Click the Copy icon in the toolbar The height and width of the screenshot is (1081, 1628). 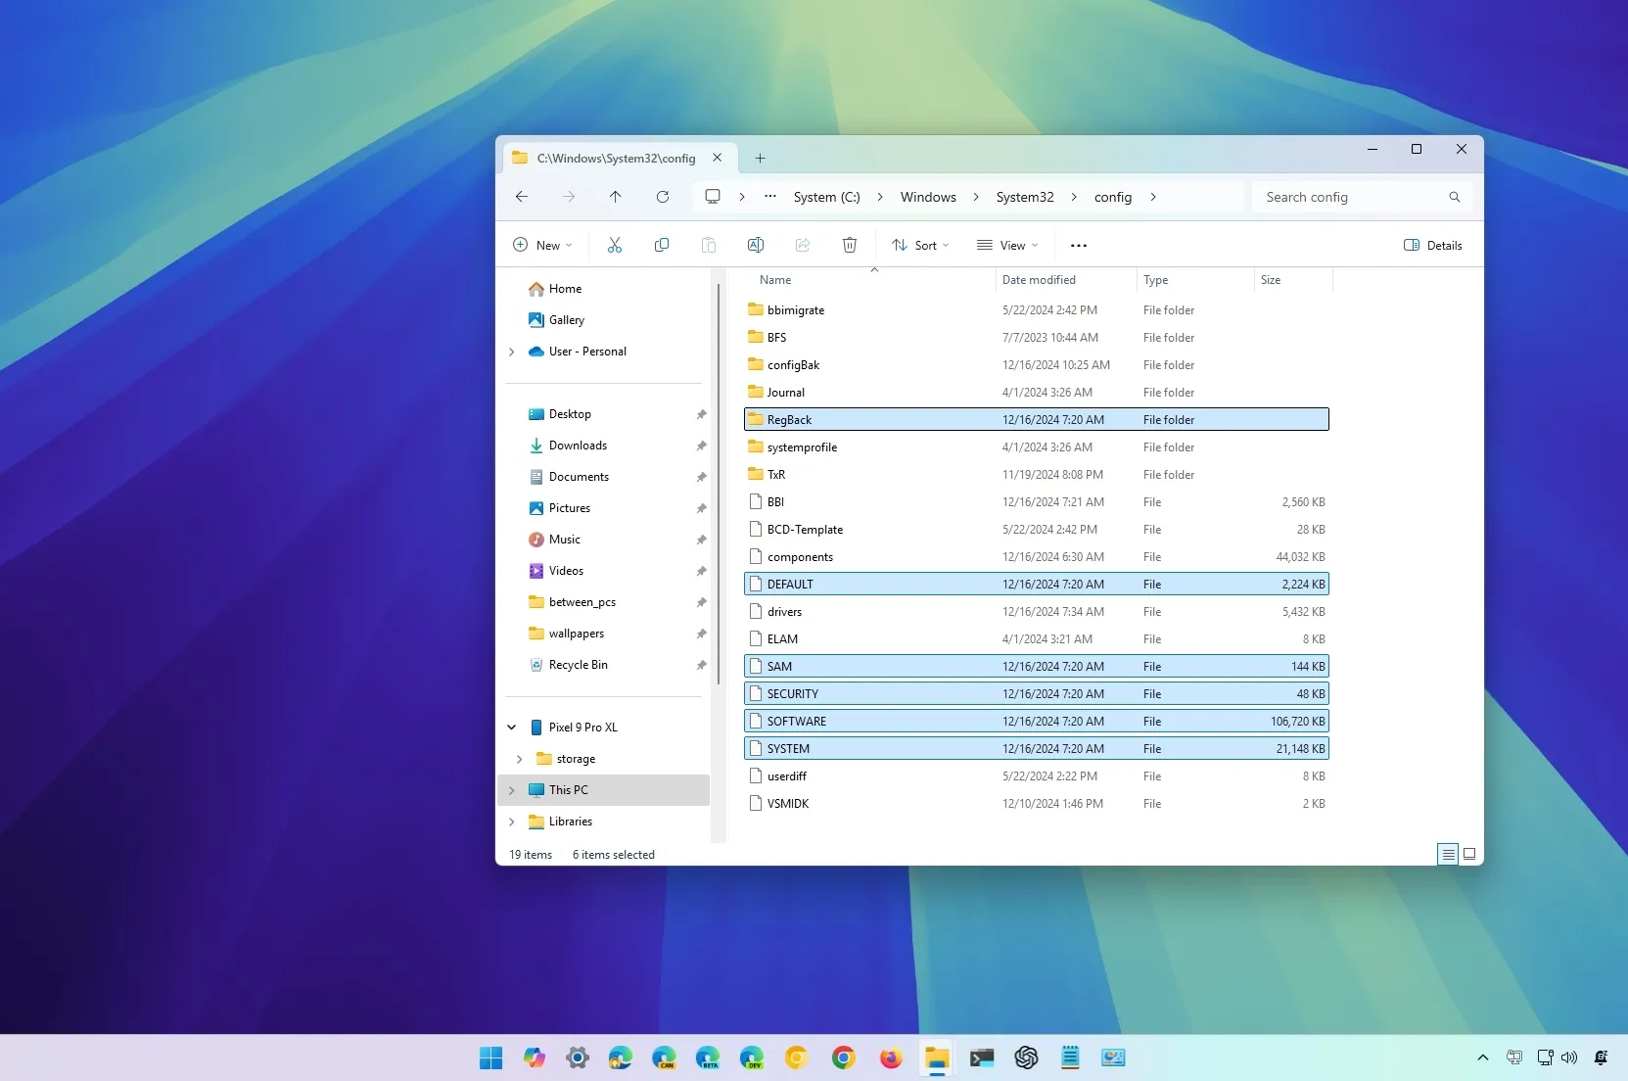(x=662, y=245)
